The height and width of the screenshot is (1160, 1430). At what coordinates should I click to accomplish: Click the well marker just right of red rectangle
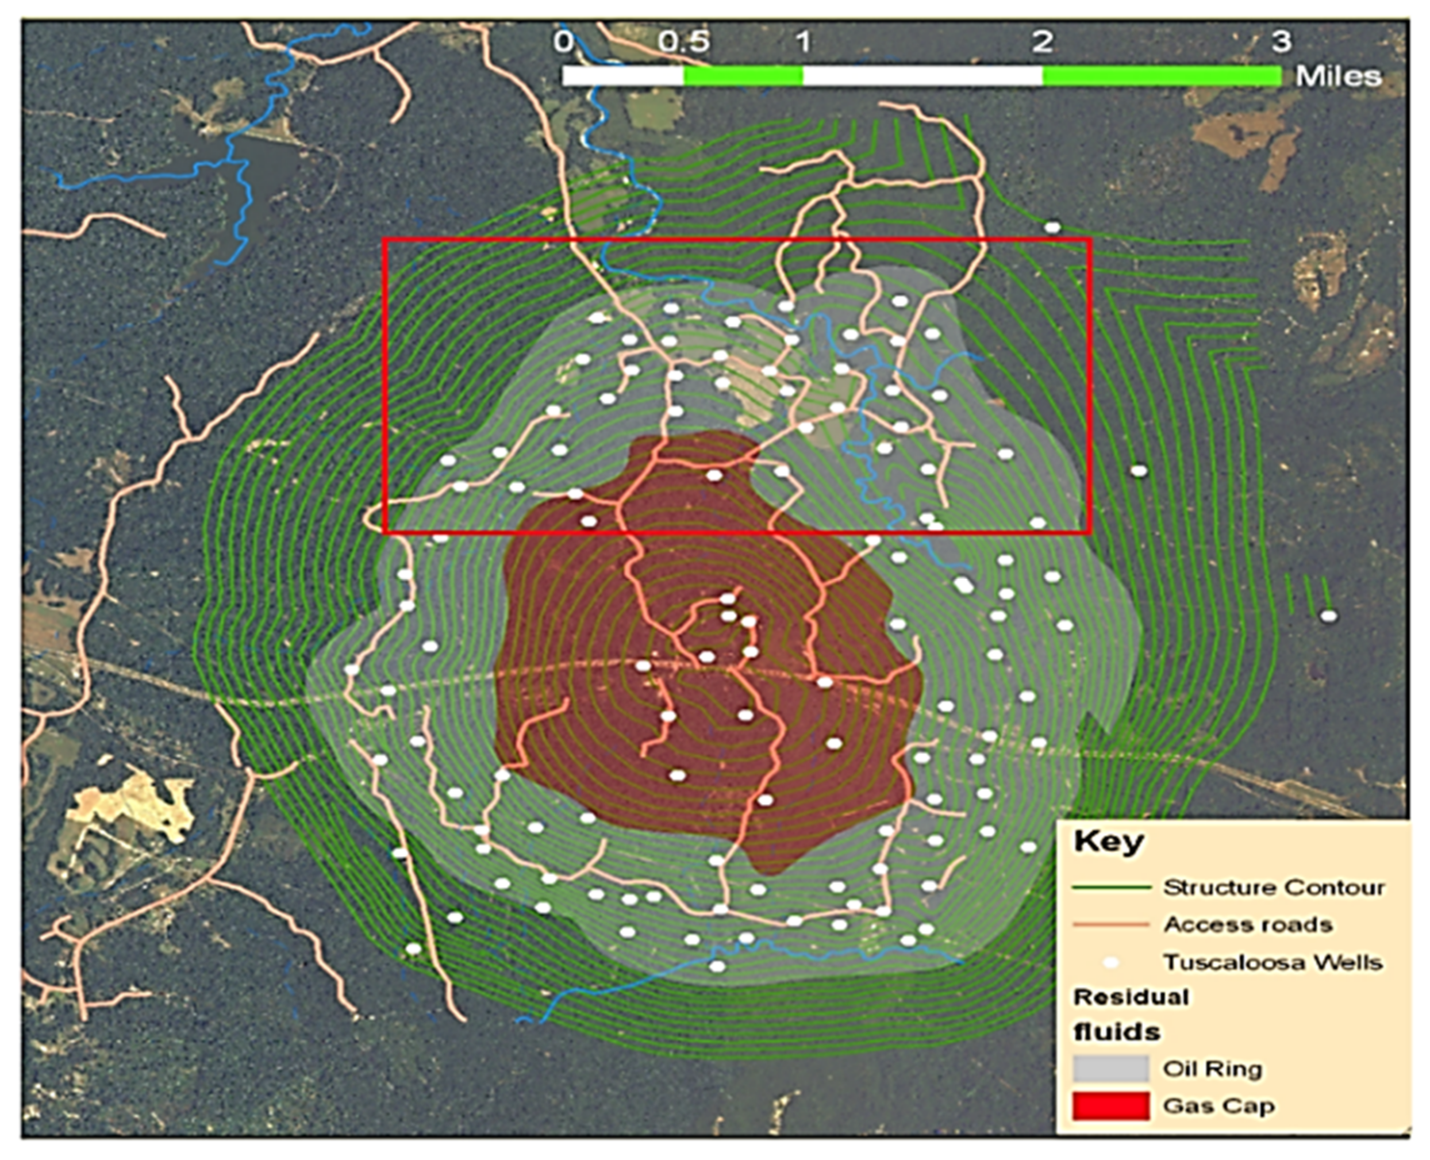(1139, 470)
